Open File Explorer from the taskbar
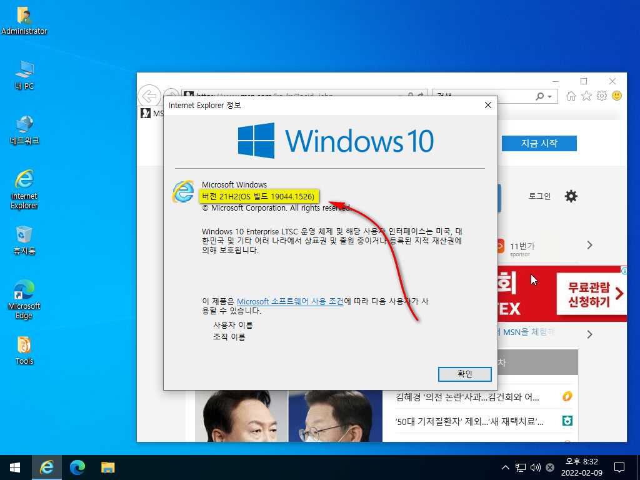640x480 pixels. 107,467
